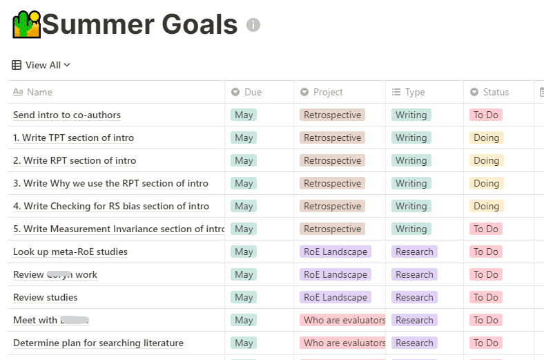Click the Due column select icon
Image resolution: width=544 pixels, height=360 pixels.
235,92
